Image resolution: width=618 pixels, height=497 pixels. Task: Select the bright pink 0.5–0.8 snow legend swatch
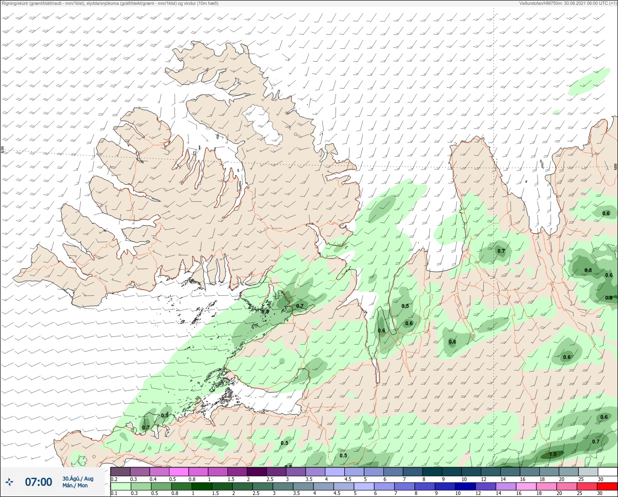coord(179,471)
